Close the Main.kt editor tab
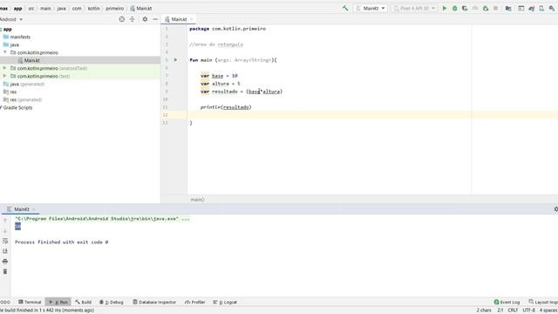The width and height of the screenshot is (558, 314). [x=192, y=19]
